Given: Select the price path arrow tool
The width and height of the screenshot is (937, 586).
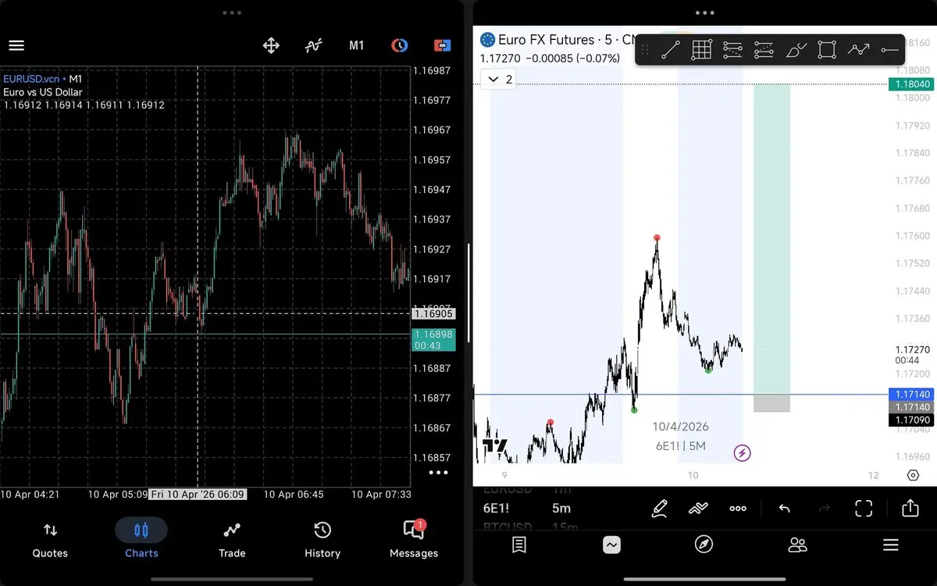Looking at the screenshot, I should tap(858, 50).
